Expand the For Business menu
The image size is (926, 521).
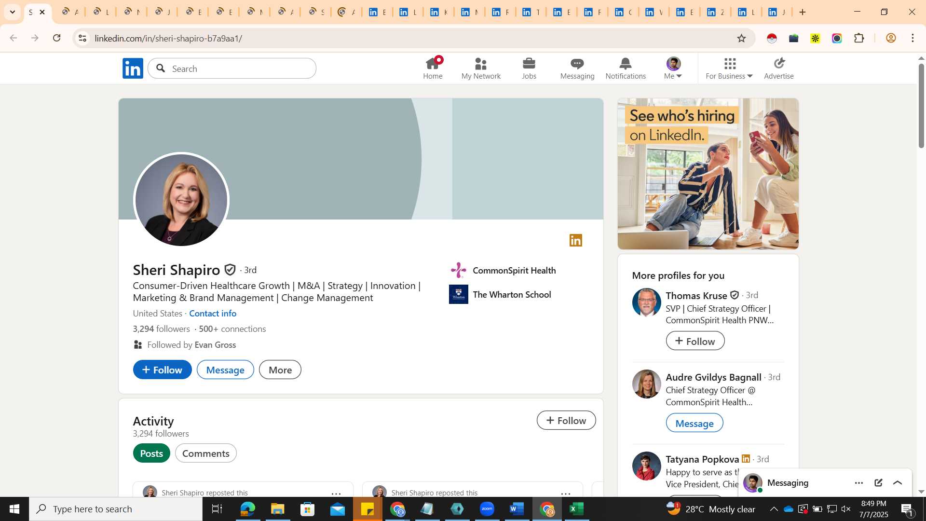coord(729,69)
